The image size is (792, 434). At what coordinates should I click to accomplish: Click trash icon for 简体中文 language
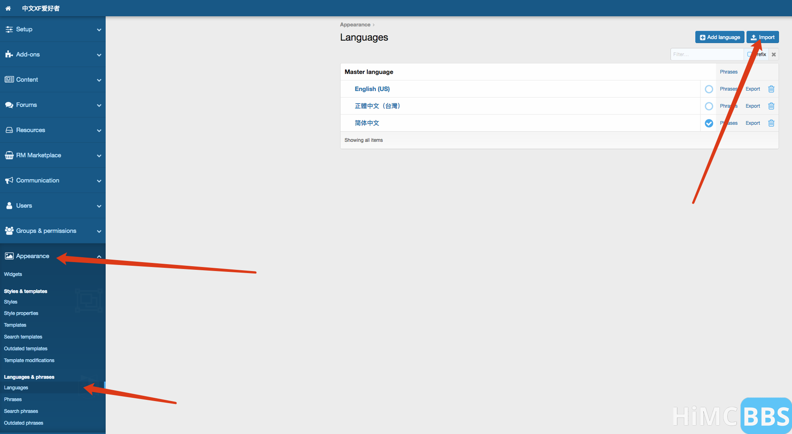pos(771,123)
